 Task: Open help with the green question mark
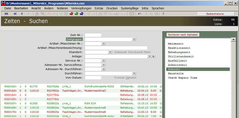point(163,14)
